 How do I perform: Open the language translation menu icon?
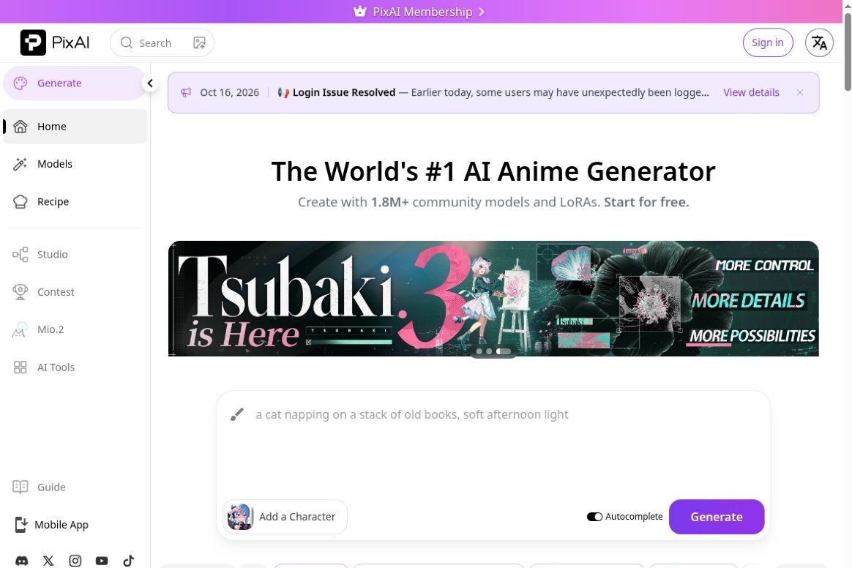tap(819, 42)
